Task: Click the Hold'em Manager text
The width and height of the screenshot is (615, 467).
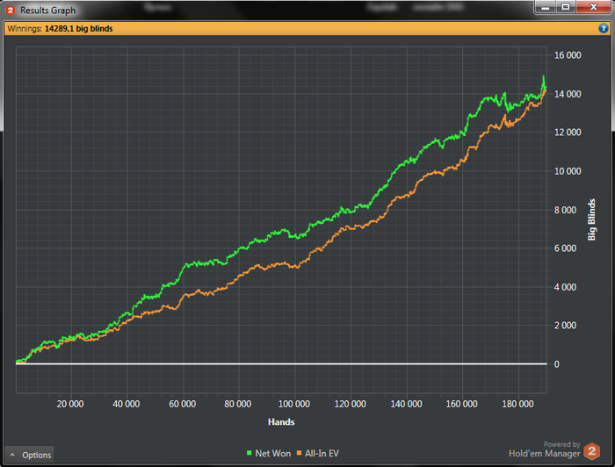Action: point(545,454)
